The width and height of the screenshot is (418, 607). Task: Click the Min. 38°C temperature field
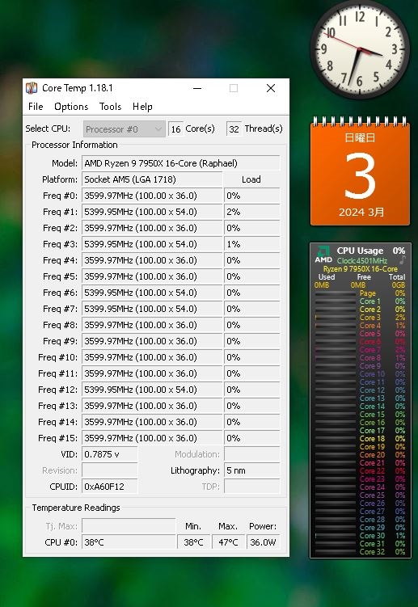(x=194, y=542)
